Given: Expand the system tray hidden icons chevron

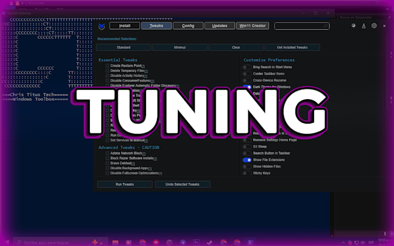Looking at the screenshot, I should [x=343, y=243].
